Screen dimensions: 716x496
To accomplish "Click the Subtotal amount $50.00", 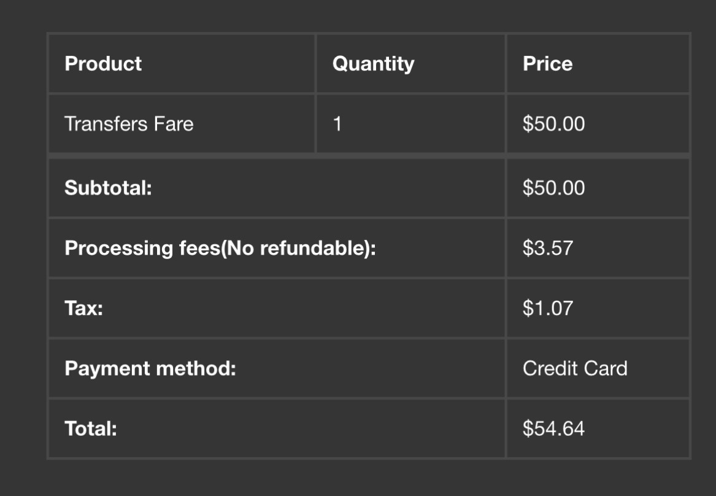I will click(553, 188).
